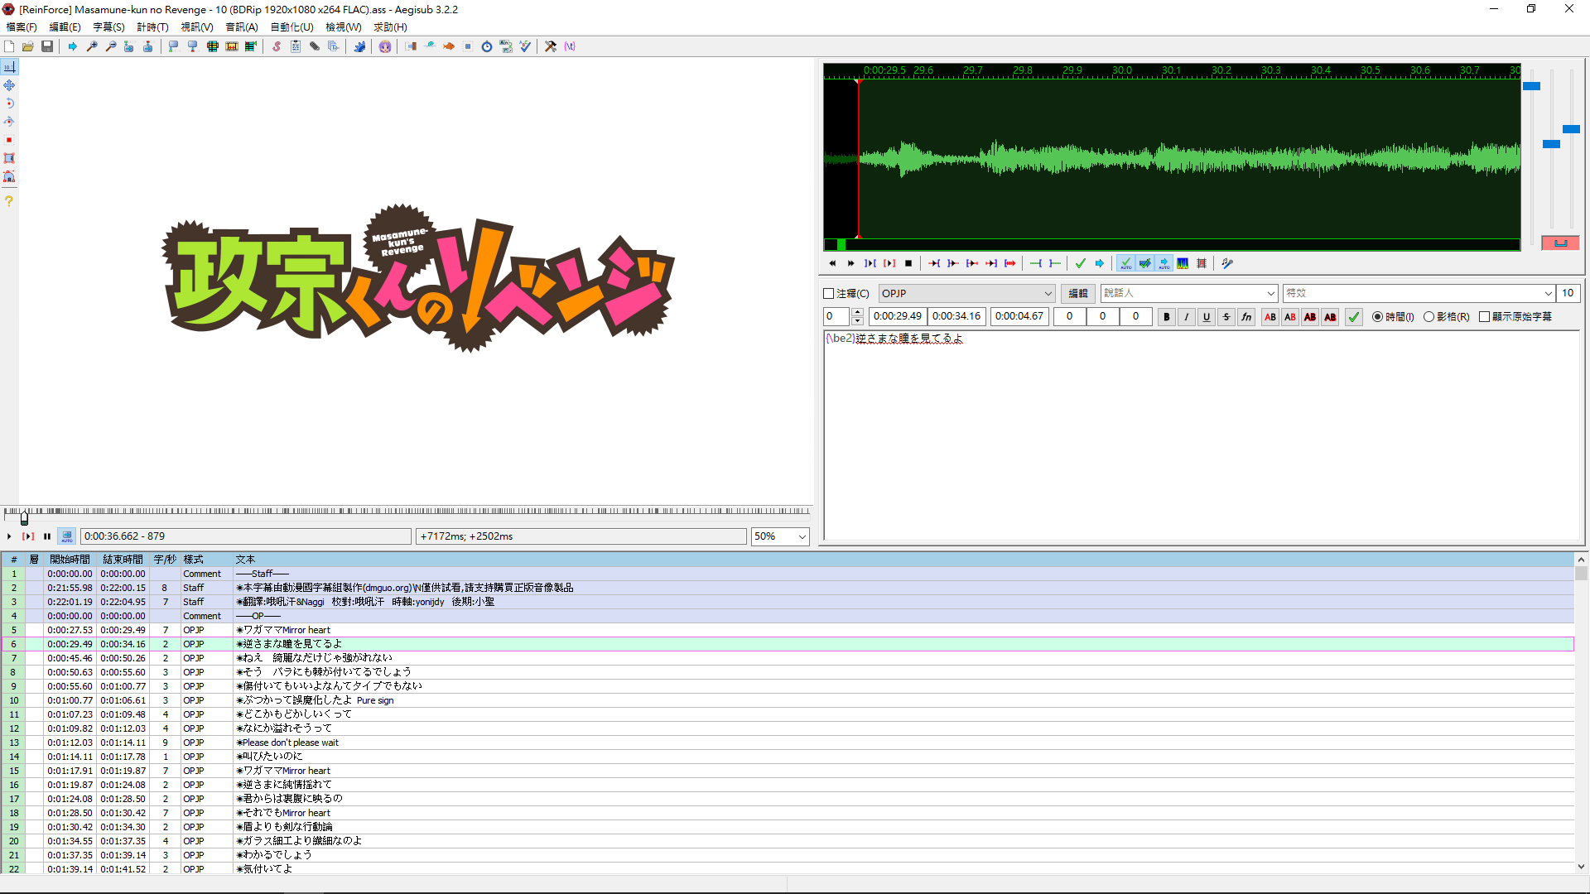Toggle auto-commit audio changes
Viewport: 1590px width, 894px height.
pos(1125,263)
